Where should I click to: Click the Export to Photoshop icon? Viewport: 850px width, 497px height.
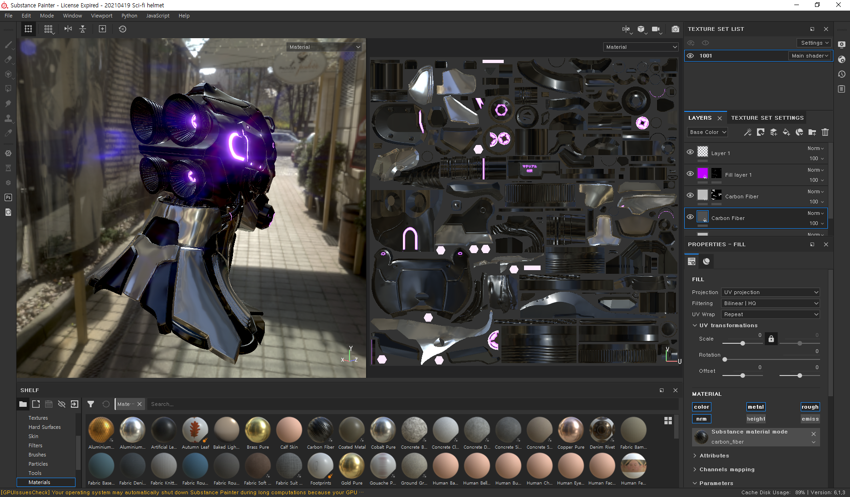8,197
